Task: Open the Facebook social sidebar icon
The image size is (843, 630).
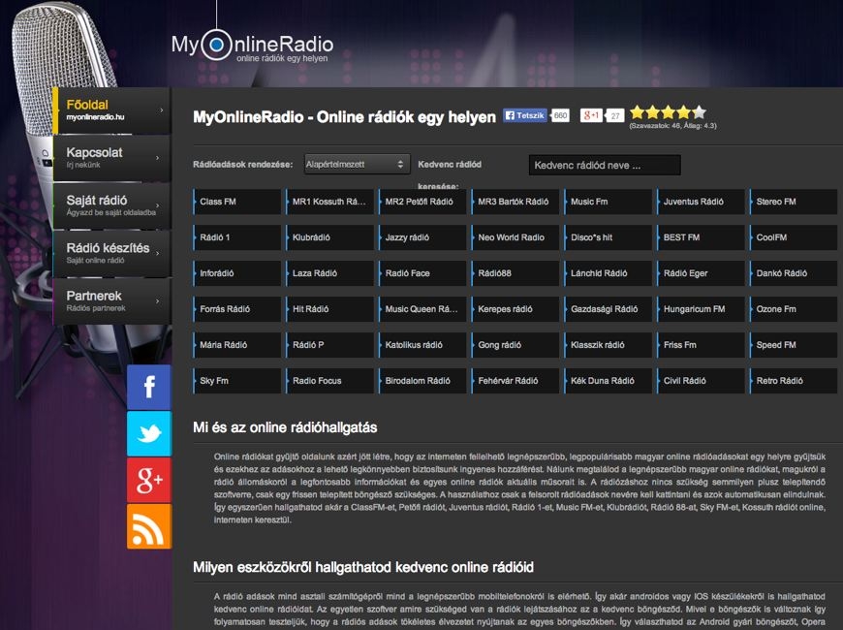Action: click(149, 387)
